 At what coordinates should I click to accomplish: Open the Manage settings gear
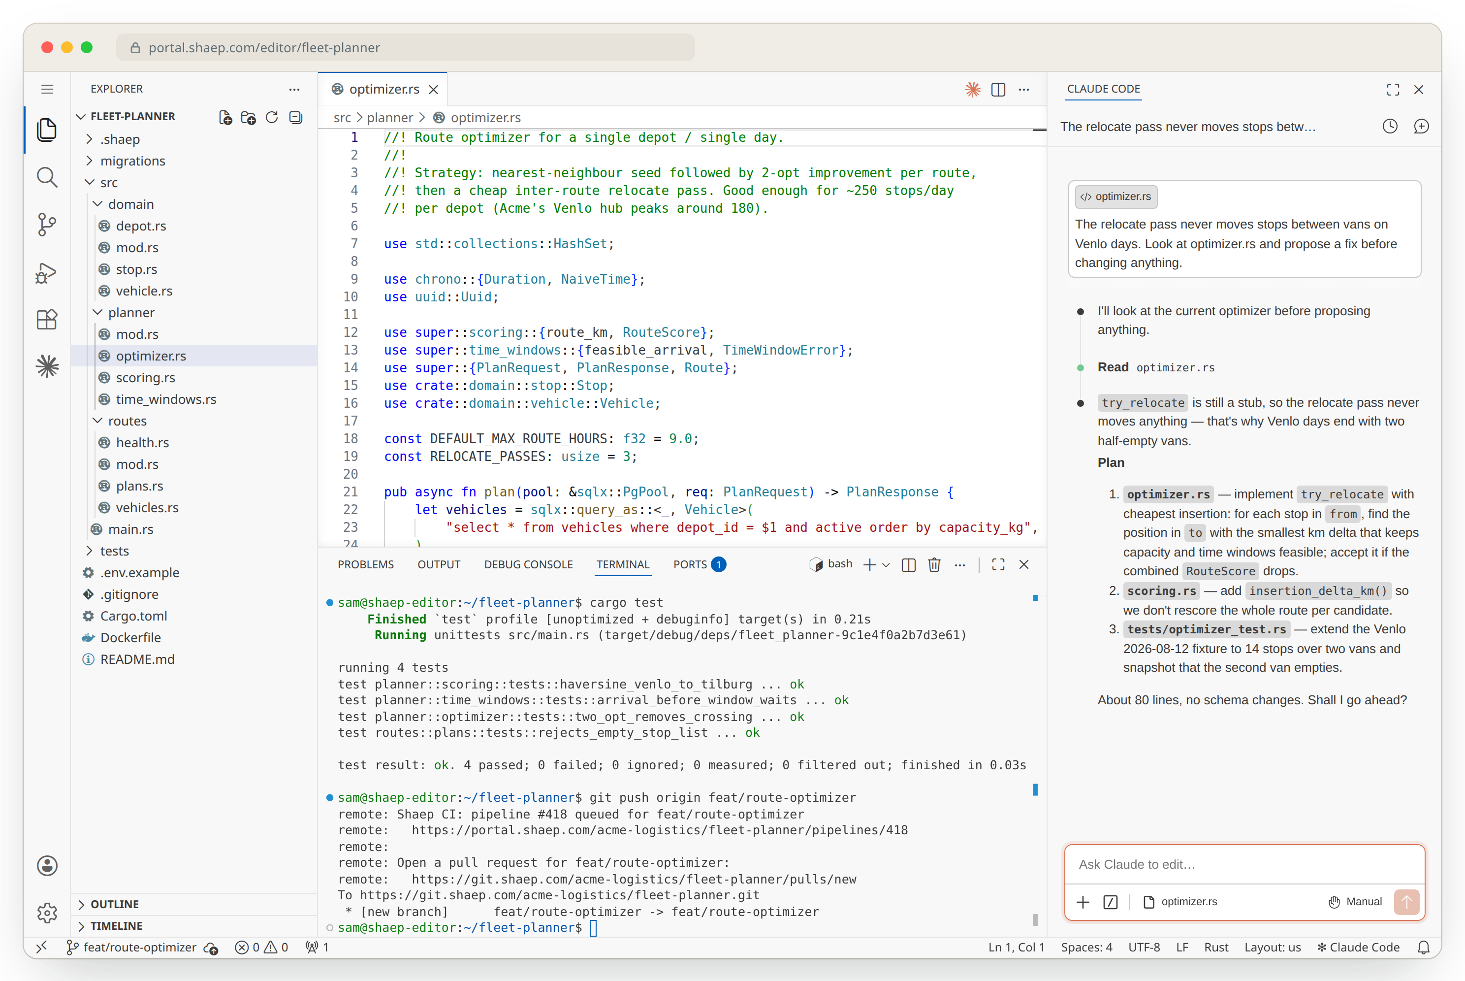47,913
